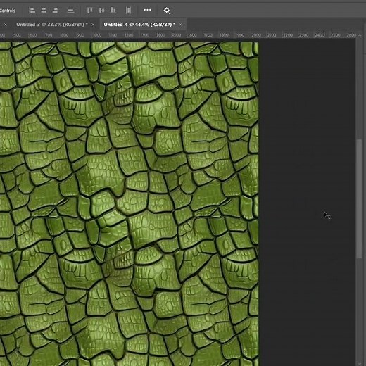Image resolution: width=366 pixels, height=366 pixels.
Task: Click the scroll up arrow above vertical scrollbar
Action: pos(360,35)
